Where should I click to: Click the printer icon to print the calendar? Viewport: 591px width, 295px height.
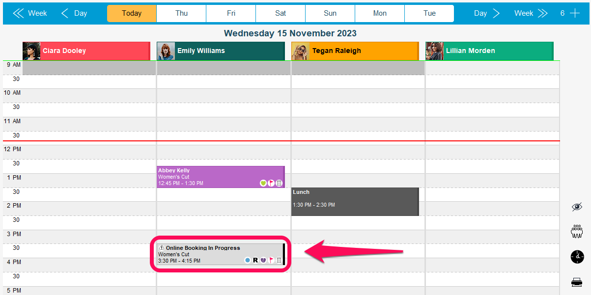(x=577, y=282)
